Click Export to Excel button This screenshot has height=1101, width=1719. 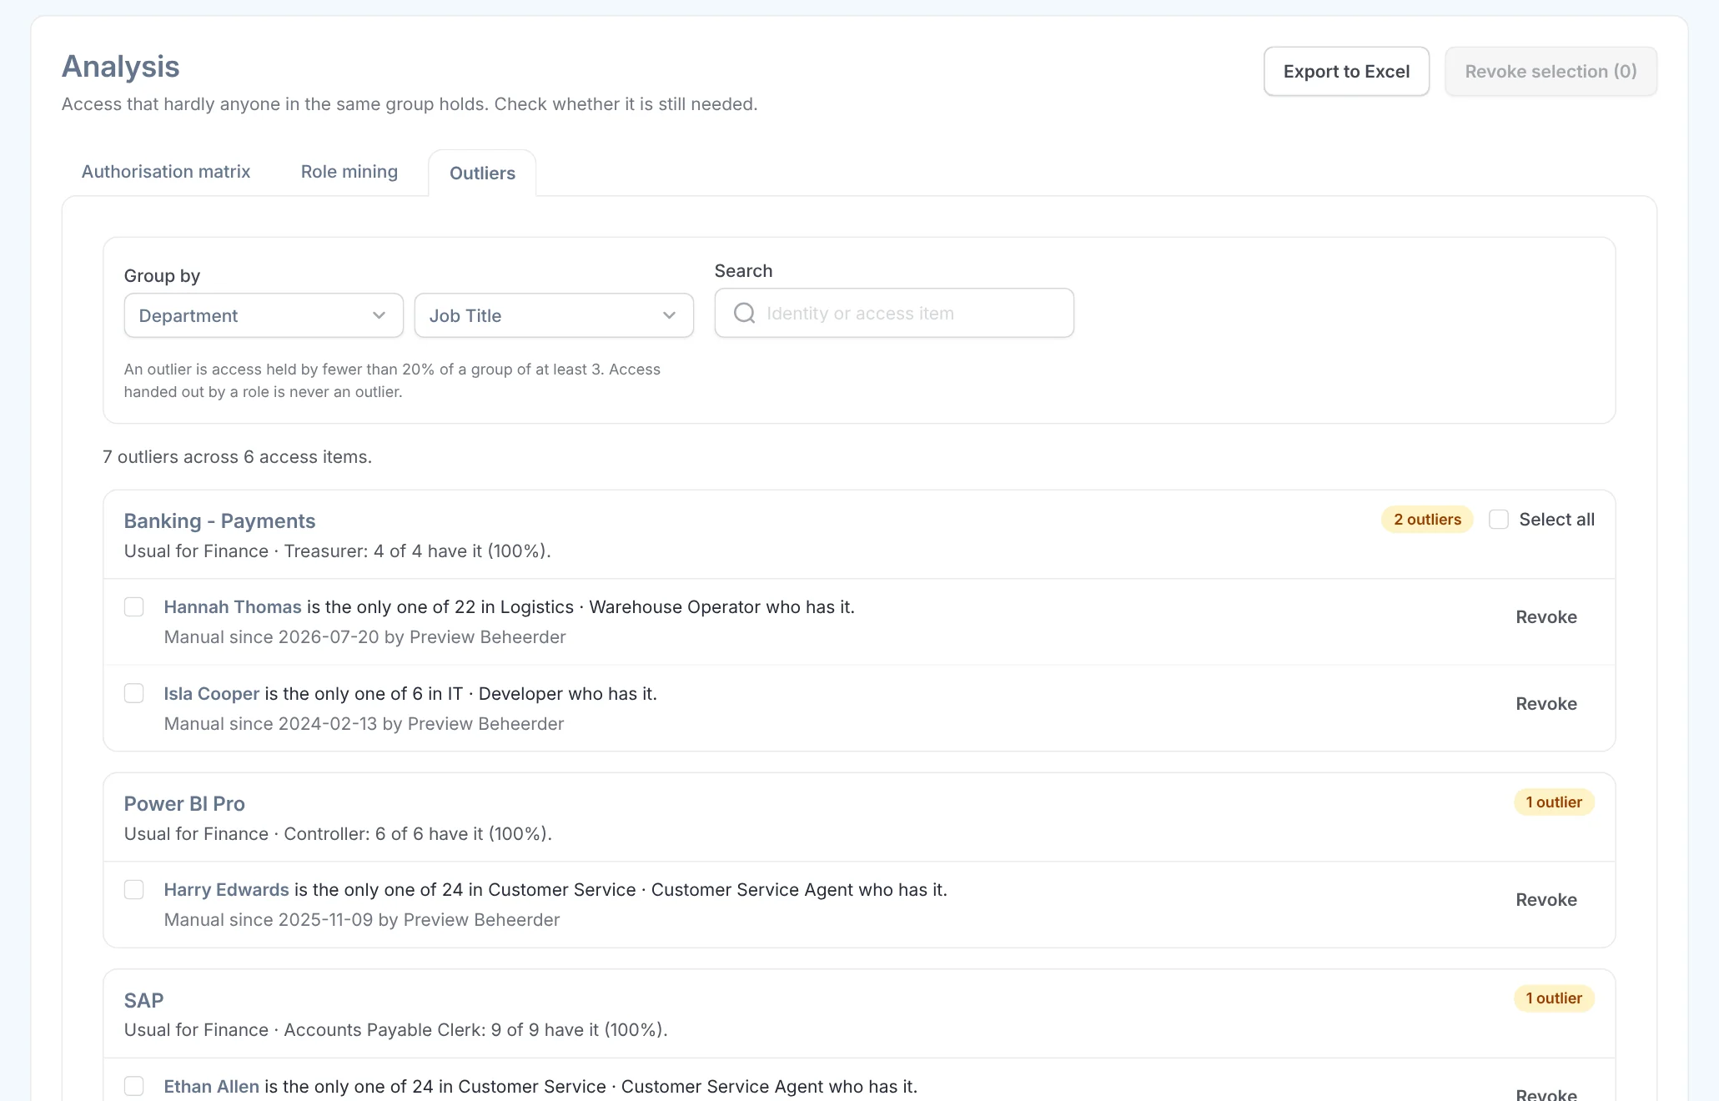point(1346,72)
